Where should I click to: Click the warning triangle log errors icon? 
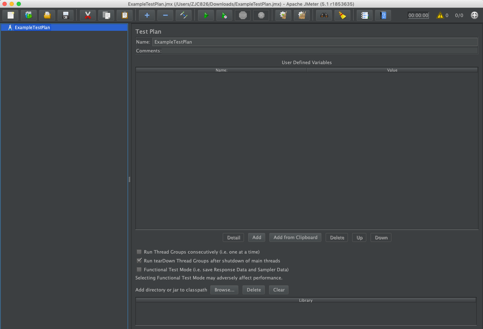pos(440,15)
